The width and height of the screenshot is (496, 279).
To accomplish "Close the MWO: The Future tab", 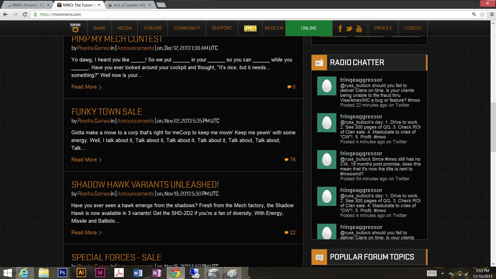I will pyautogui.click(x=99, y=5).
